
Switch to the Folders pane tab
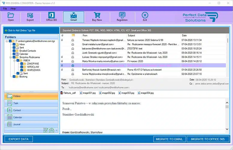(x=31, y=96)
